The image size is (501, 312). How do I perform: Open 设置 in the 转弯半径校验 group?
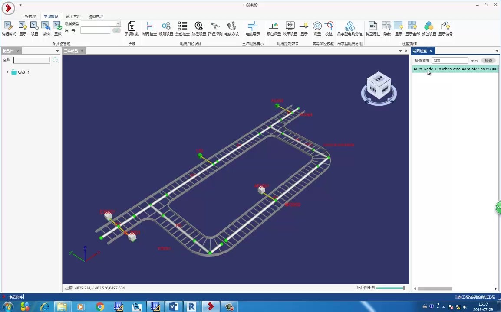317,29
